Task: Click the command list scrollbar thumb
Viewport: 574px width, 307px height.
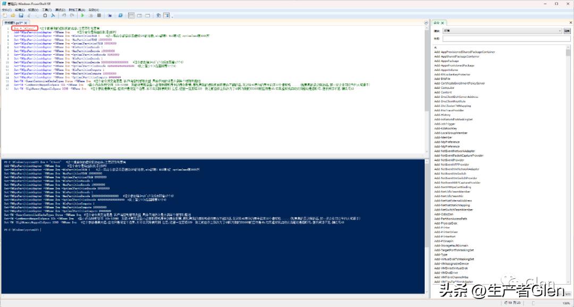Action: (x=568, y=52)
